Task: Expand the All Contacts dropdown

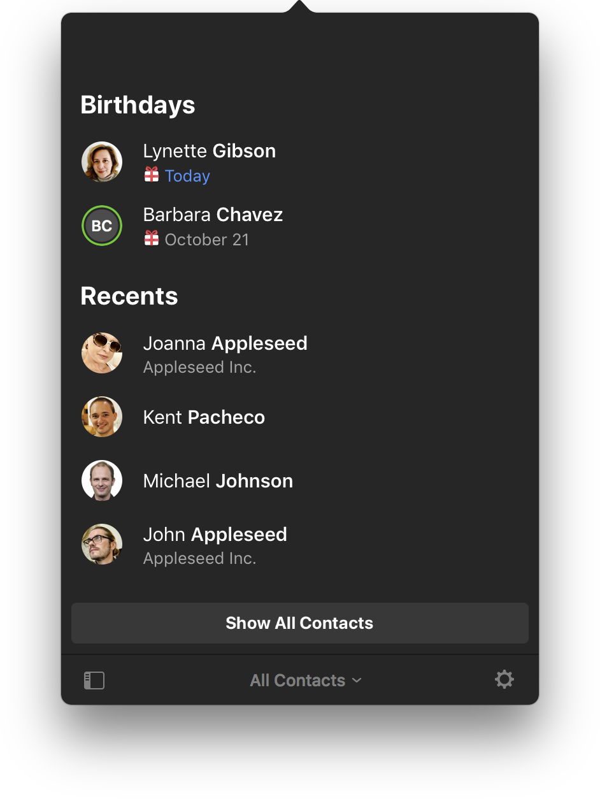Action: tap(306, 680)
